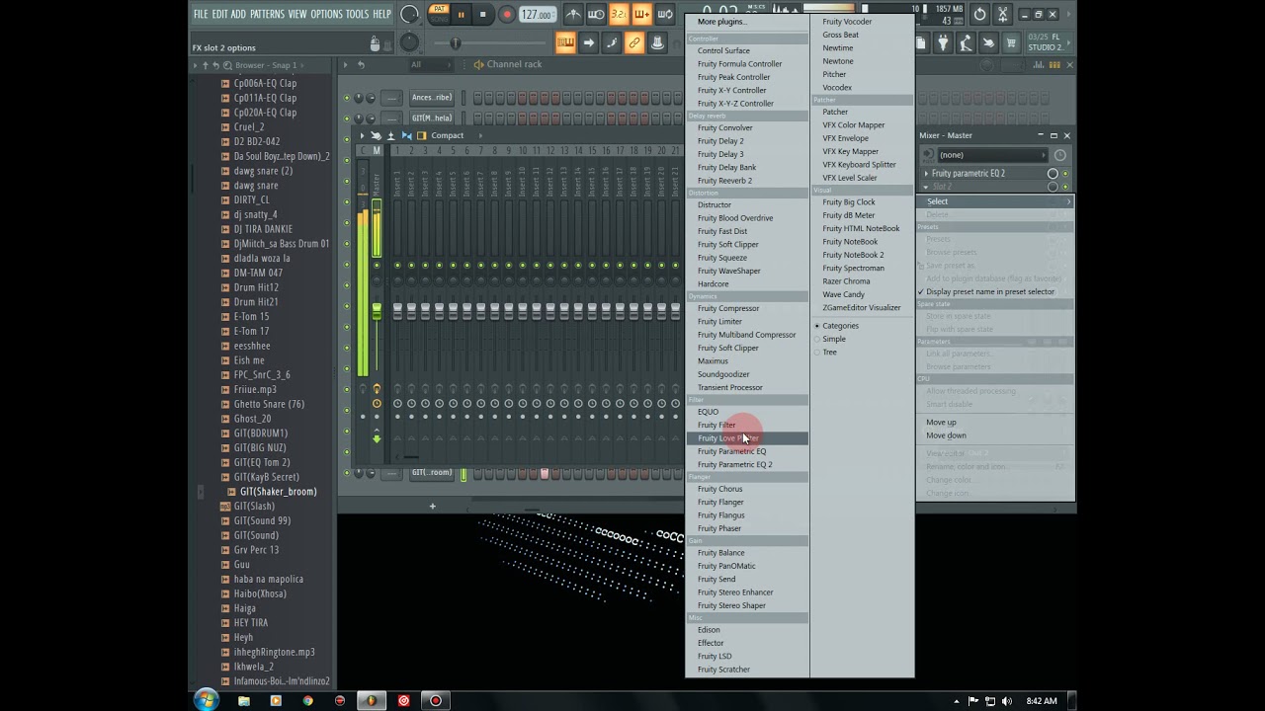Toggle the Ances..ribe channel mute LED
Image resolution: width=1265 pixels, height=711 pixels.
click(347, 98)
